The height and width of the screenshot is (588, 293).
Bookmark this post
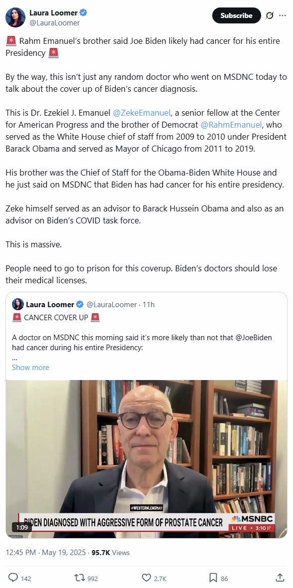pos(213,578)
